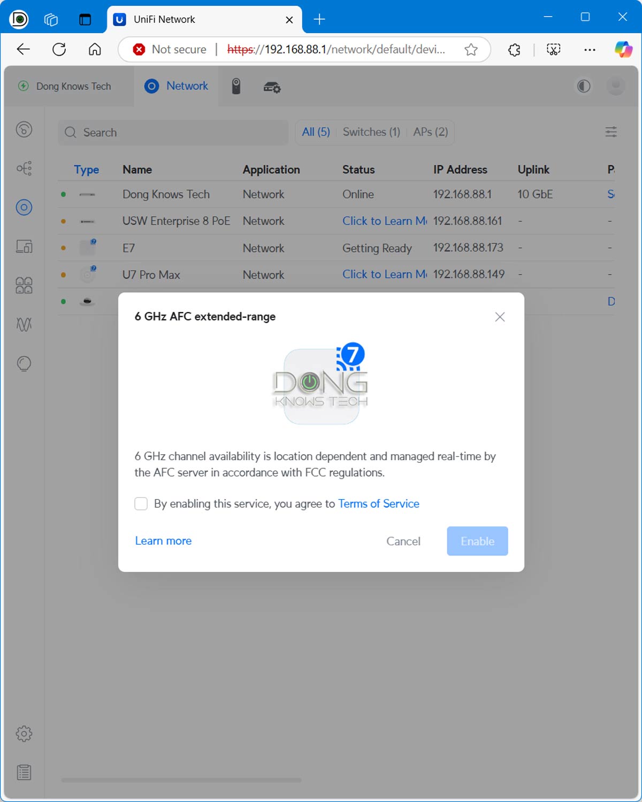This screenshot has height=802, width=642.
Task: Close the AFC extended-range dialog
Action: coord(500,317)
